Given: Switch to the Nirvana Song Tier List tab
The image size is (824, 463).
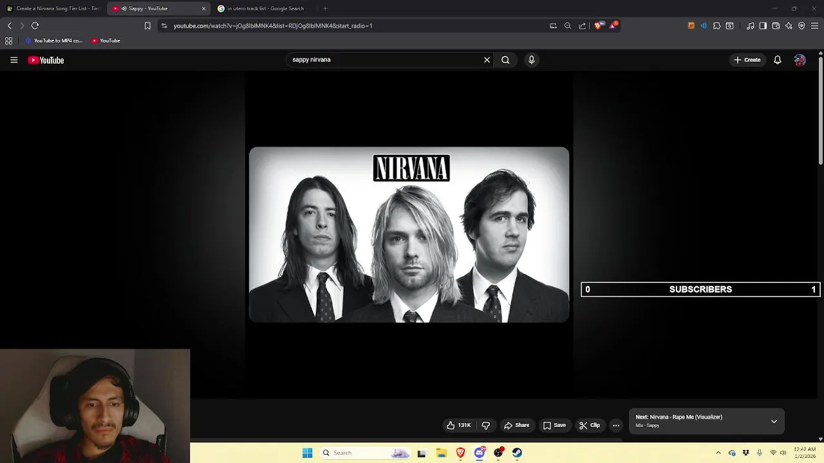Looking at the screenshot, I should [54, 8].
